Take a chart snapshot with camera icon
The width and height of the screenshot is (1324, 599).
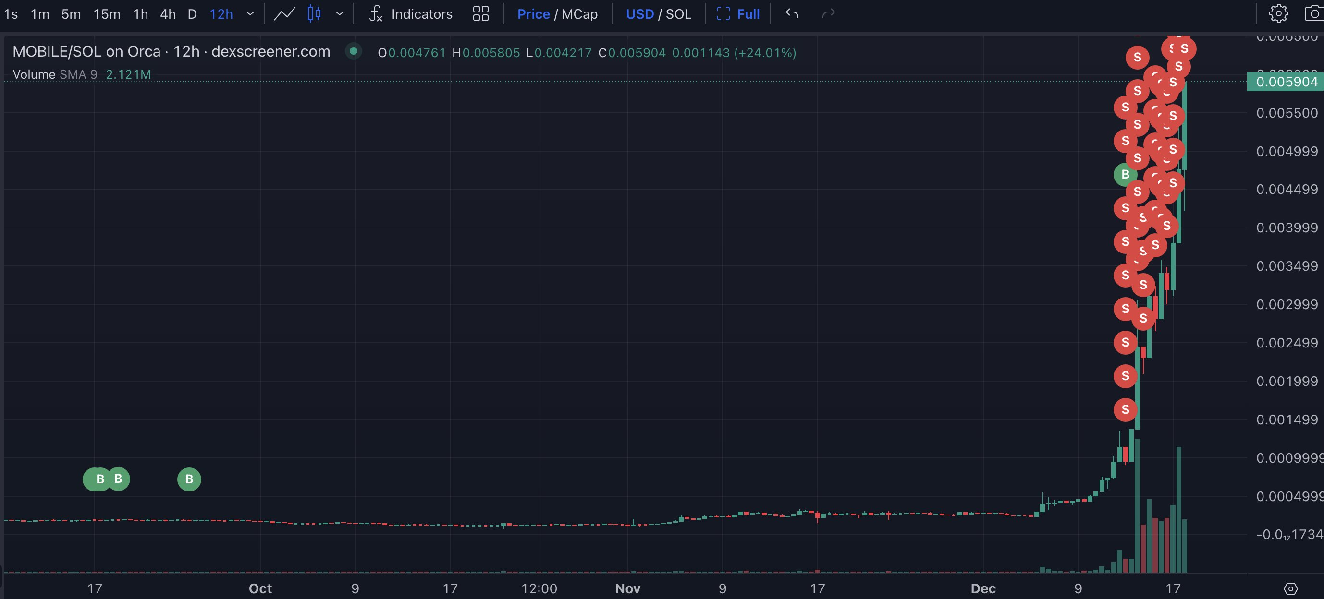click(x=1314, y=14)
